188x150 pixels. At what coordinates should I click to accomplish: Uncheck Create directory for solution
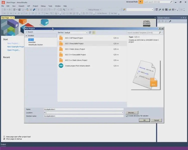coord(127,116)
